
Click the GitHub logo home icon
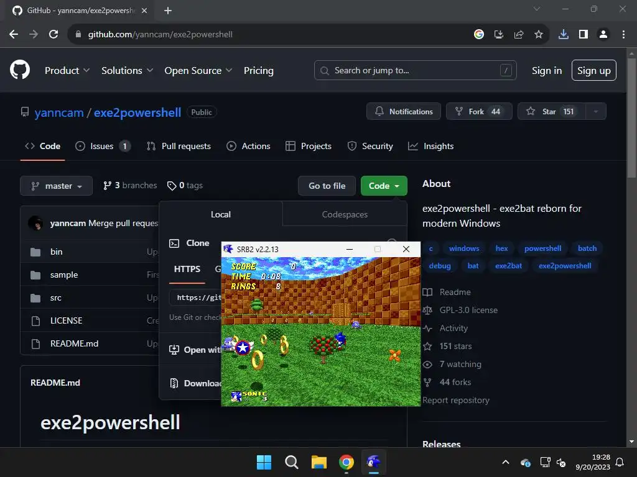tap(19, 70)
